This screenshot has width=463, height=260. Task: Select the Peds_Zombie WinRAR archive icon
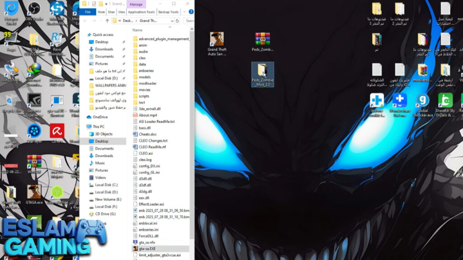click(x=262, y=41)
